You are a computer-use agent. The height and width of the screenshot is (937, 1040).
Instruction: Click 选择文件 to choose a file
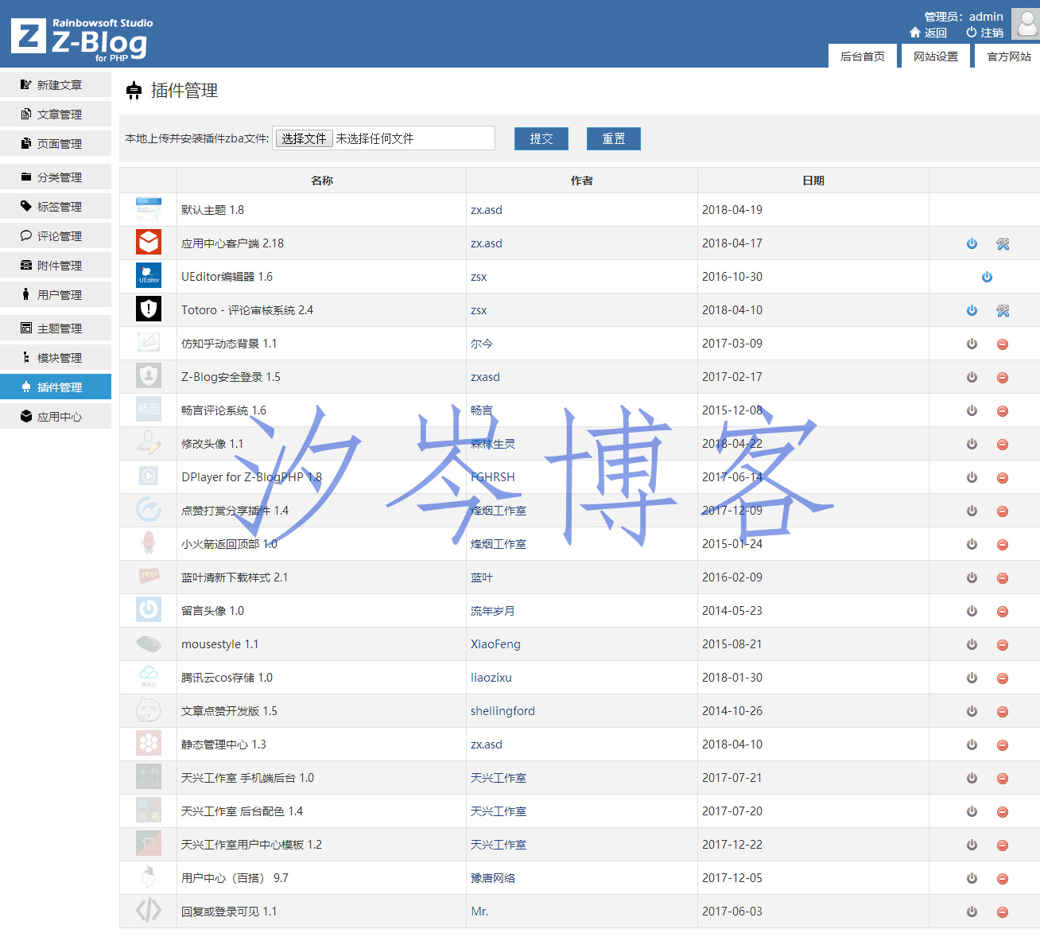[304, 138]
